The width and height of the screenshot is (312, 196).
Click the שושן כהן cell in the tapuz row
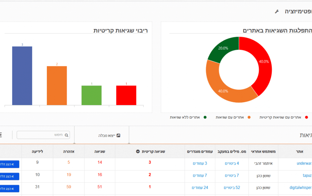263,176
